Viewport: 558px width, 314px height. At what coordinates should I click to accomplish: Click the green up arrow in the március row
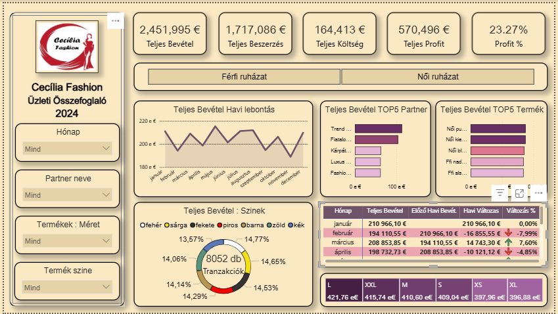(x=508, y=242)
